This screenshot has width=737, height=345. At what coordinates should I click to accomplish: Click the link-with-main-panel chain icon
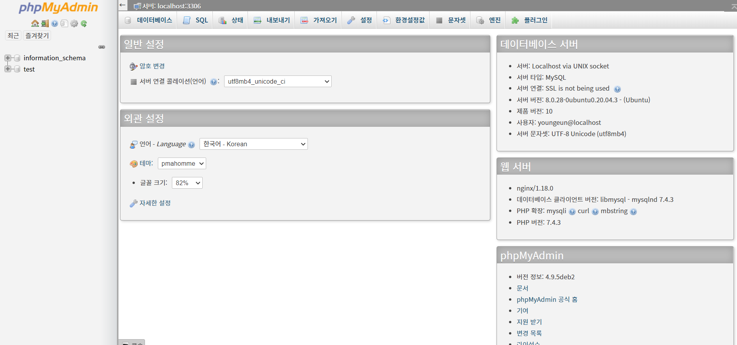[102, 47]
